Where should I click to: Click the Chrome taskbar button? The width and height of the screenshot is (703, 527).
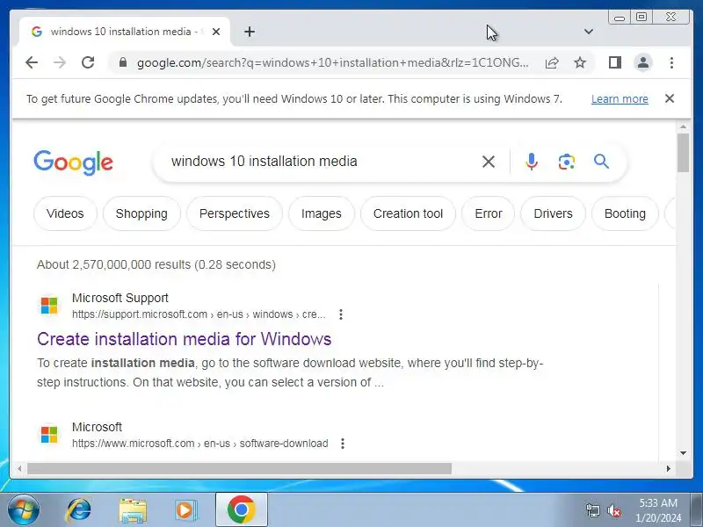pyautogui.click(x=241, y=509)
